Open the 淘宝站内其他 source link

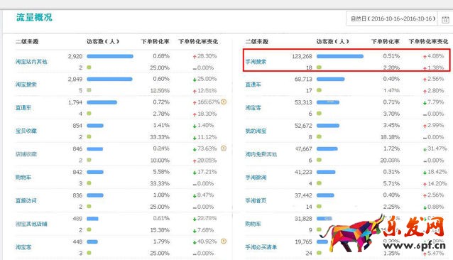point(31,62)
